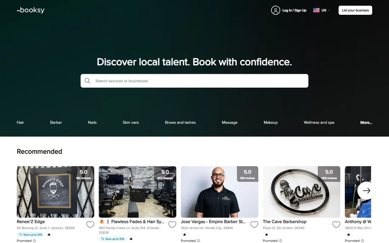Viewport: 389px width, 243px height.
Task: Open the Booksy logo home link
Action: [x=30, y=10]
